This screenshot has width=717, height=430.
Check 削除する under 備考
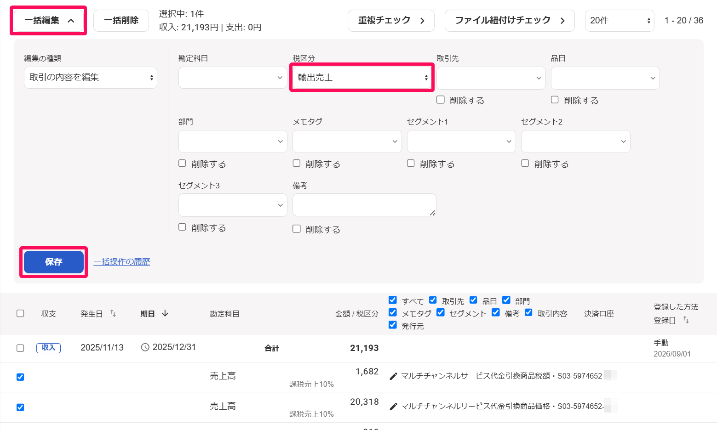[x=297, y=229]
